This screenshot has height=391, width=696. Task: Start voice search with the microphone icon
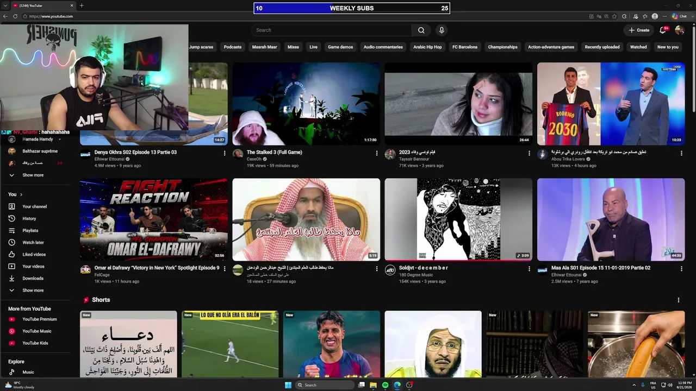click(442, 30)
